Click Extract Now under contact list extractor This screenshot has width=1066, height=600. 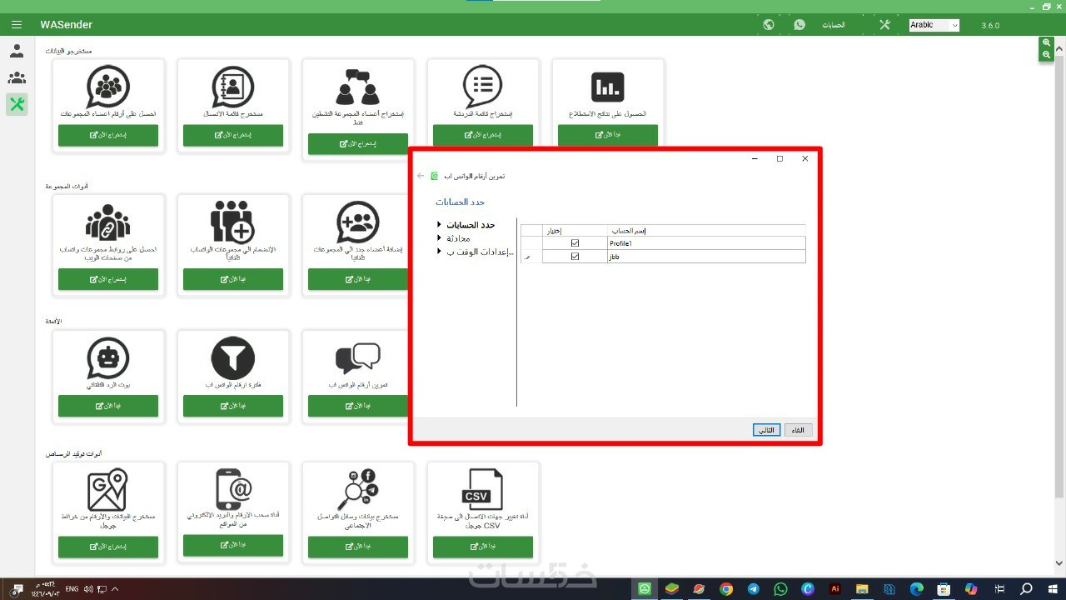tap(233, 134)
